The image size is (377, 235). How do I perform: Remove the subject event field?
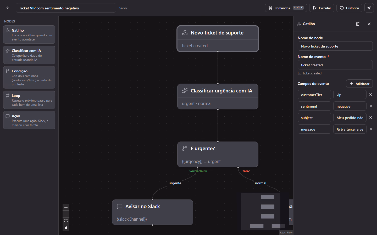371,118
